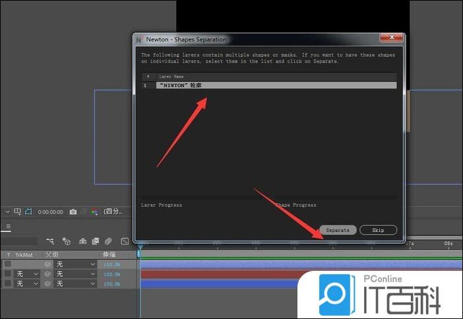
Task: Click the timeline search field
Action: (x=19, y=241)
